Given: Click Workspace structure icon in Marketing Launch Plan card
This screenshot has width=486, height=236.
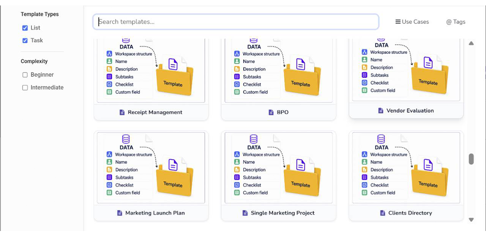Looking at the screenshot, I should click(109, 154).
